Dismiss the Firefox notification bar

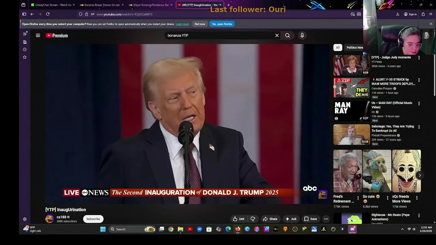point(431,24)
